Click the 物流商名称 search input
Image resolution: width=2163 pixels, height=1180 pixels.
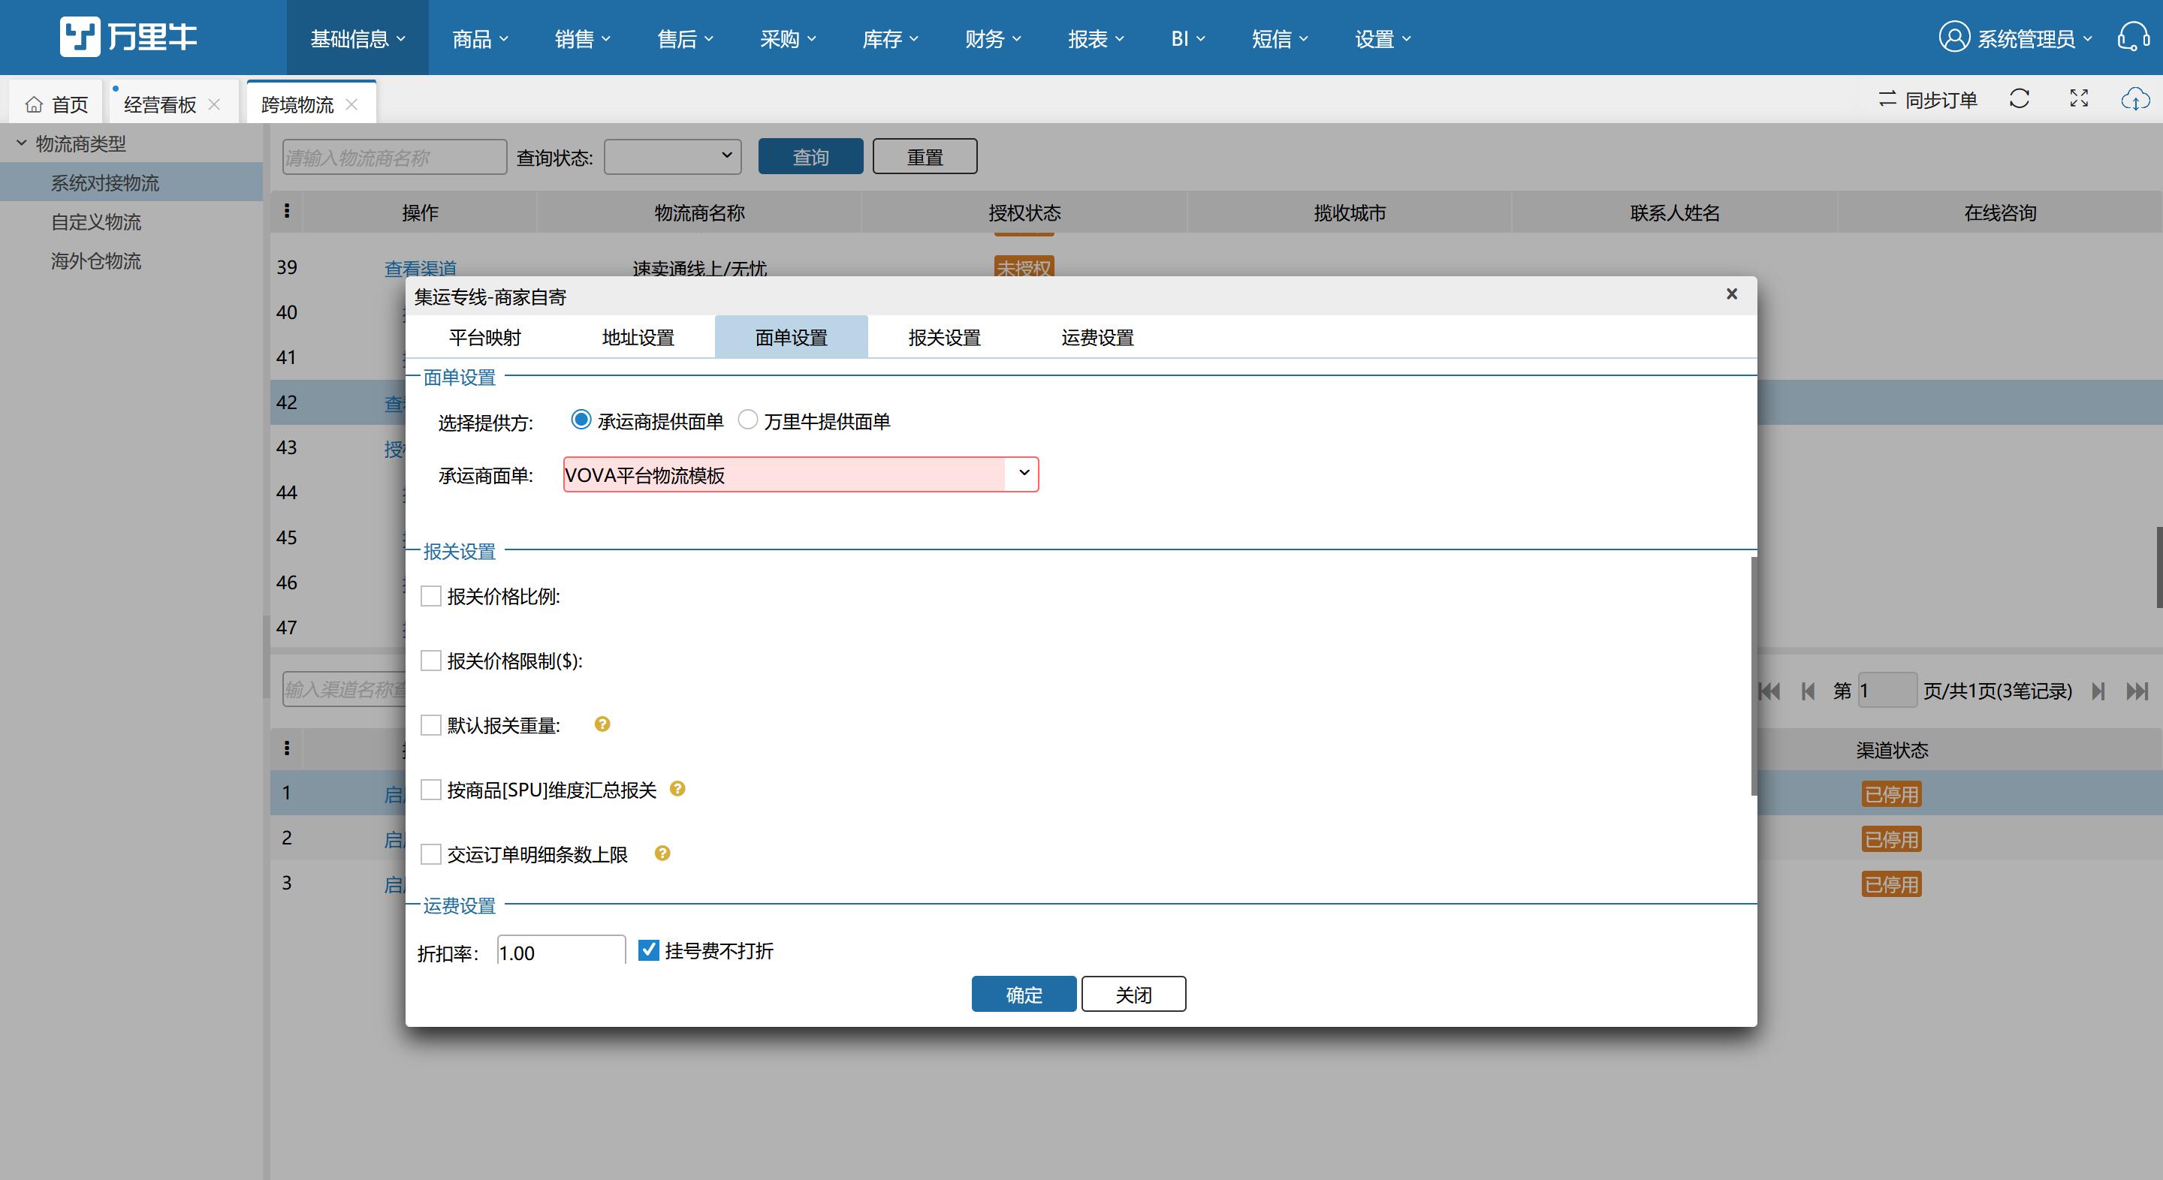(394, 157)
